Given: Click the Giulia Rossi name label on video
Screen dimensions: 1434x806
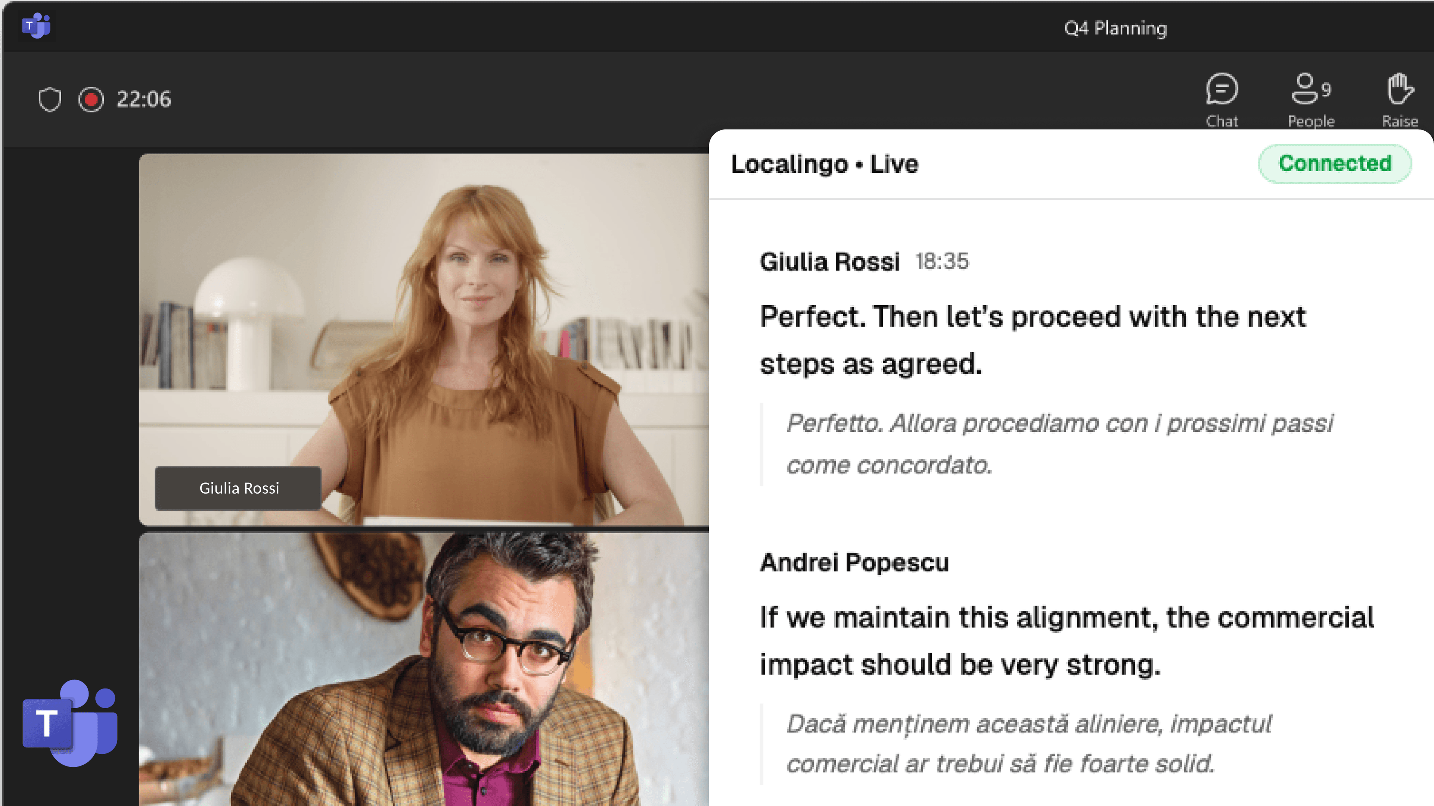Looking at the screenshot, I should click(x=238, y=488).
